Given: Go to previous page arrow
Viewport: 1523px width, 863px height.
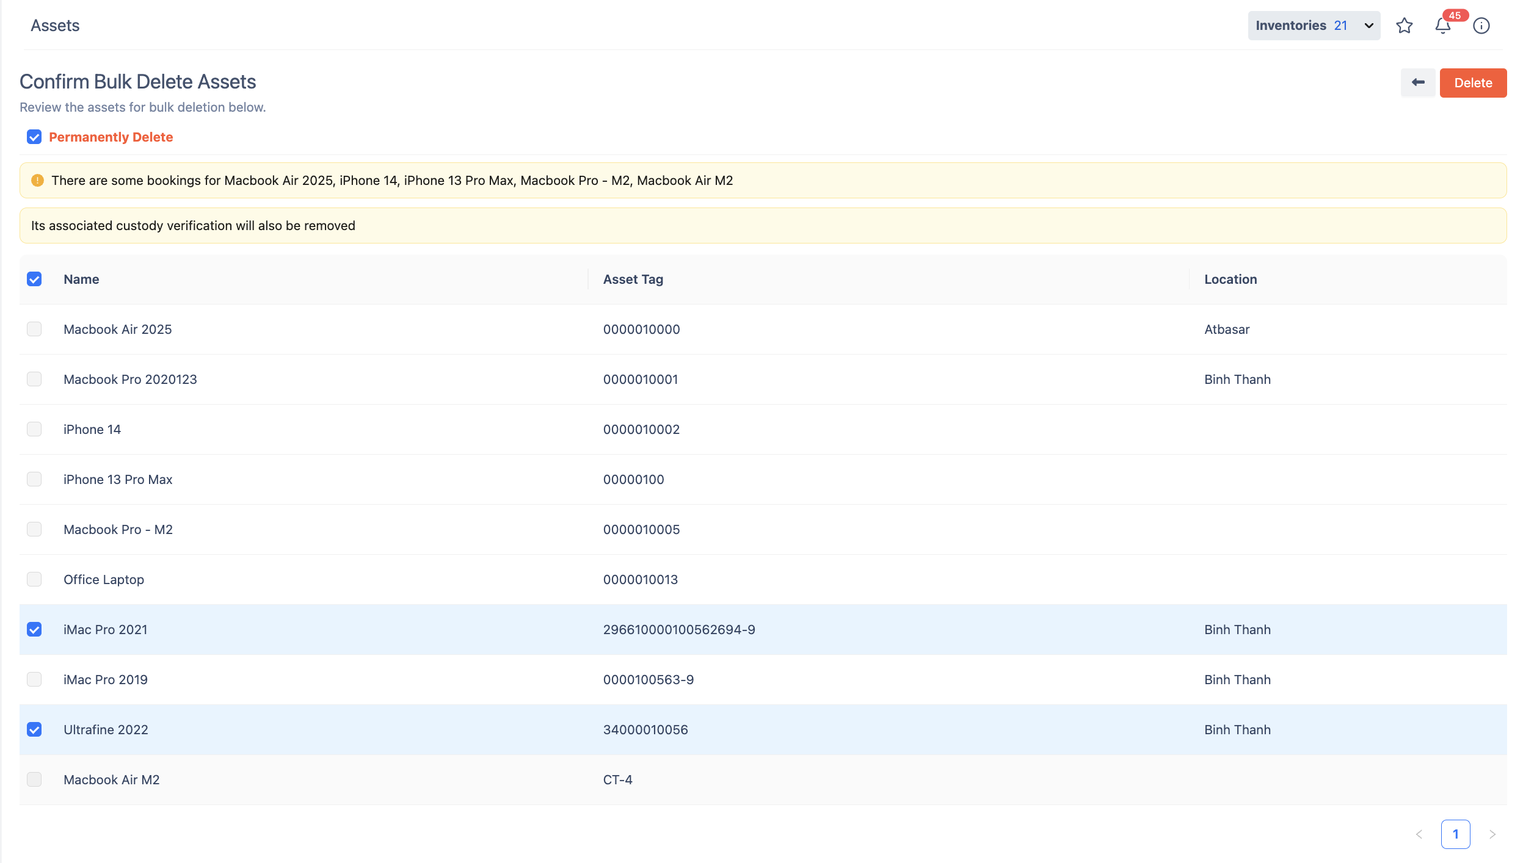Looking at the screenshot, I should tap(1419, 834).
